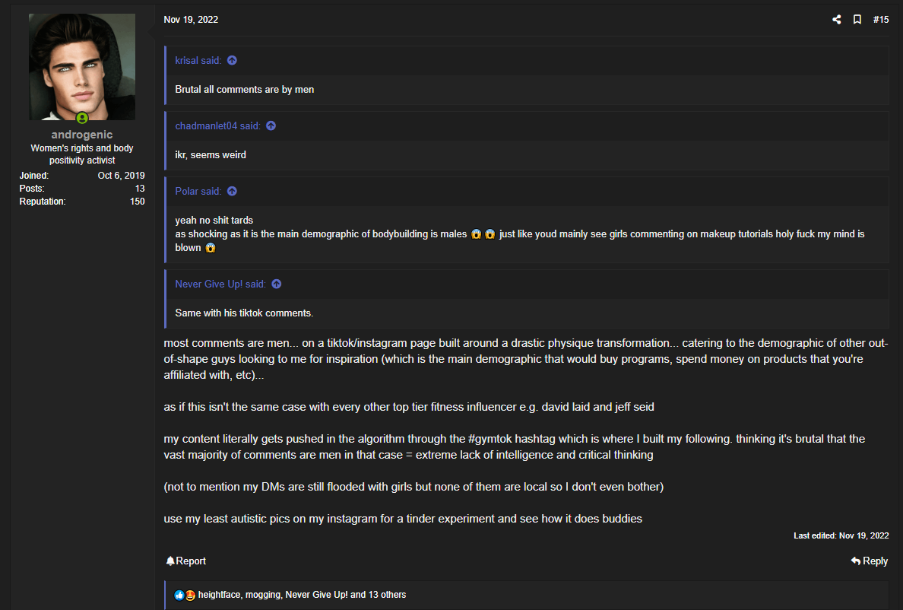Jump to krisal's quoted post via arrow icon

click(232, 61)
